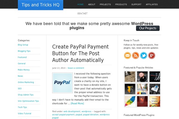The height and width of the screenshot is (119, 179).
Task: Click the wordpress paypal tag
Action: [x=81, y=116]
